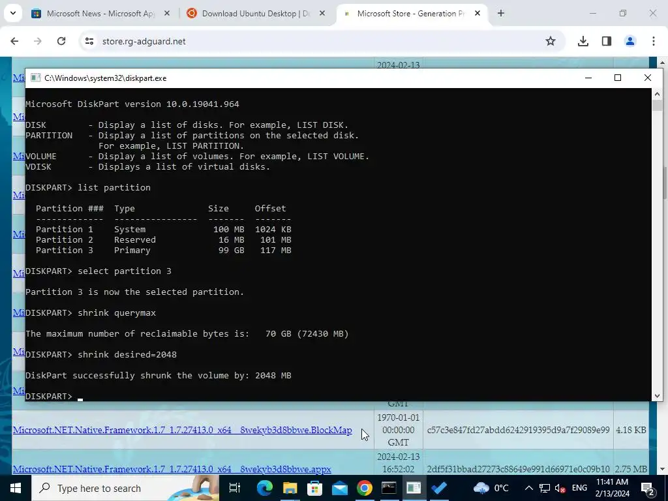This screenshot has width=668, height=501.
Task: Open the Chrome profile avatar
Action: (x=630, y=41)
